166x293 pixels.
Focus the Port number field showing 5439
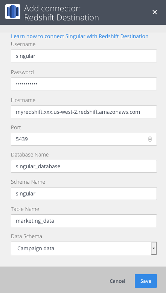click(x=84, y=139)
